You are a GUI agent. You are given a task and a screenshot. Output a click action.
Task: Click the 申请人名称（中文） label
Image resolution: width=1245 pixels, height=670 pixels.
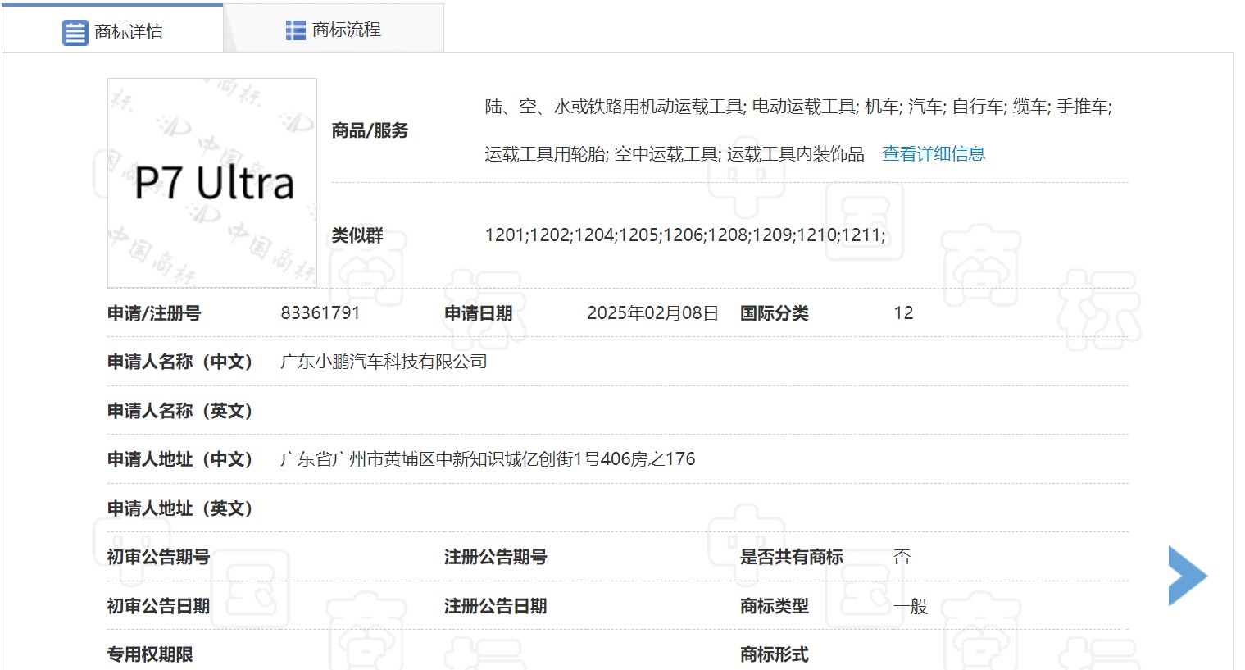coord(180,362)
